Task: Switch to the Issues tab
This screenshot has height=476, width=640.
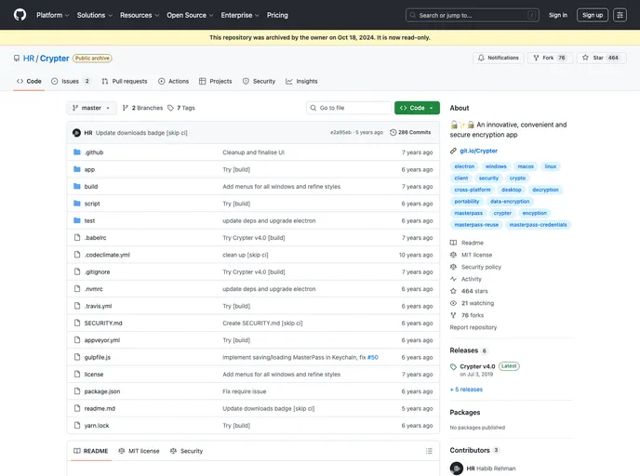Action: [x=70, y=81]
